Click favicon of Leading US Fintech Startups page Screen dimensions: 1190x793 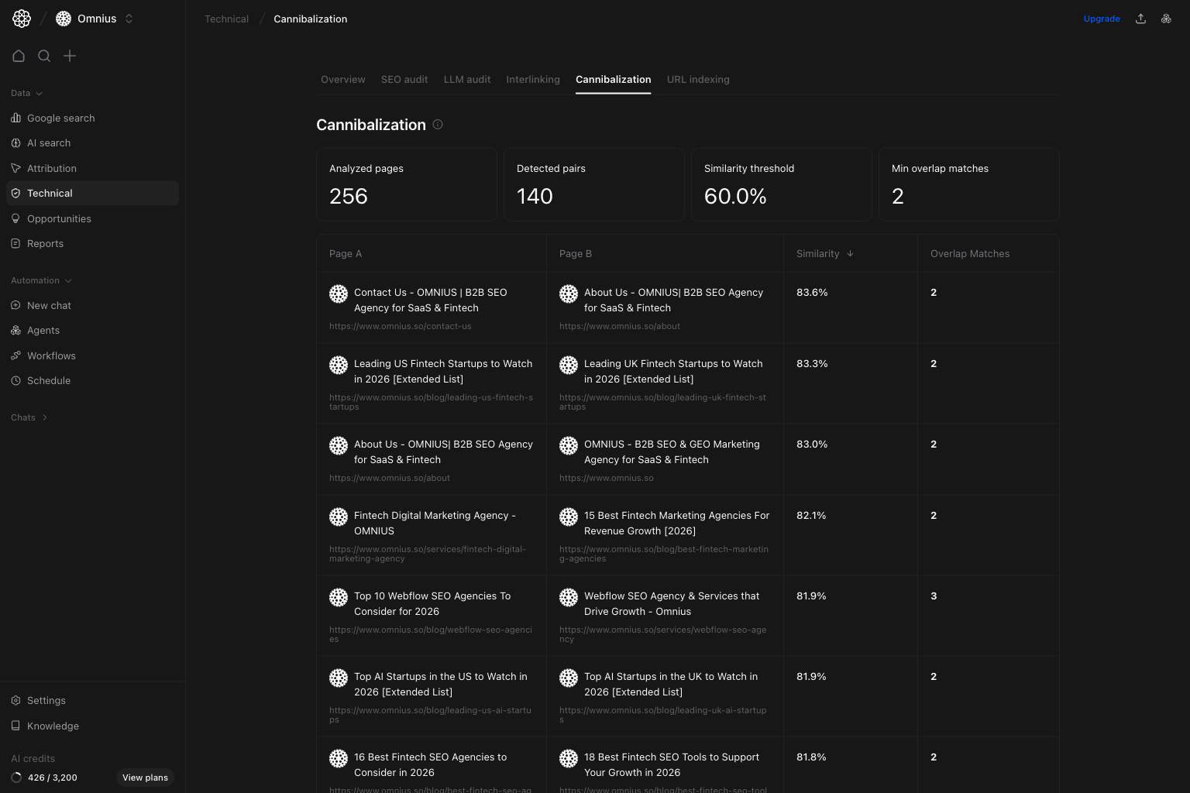[339, 365]
